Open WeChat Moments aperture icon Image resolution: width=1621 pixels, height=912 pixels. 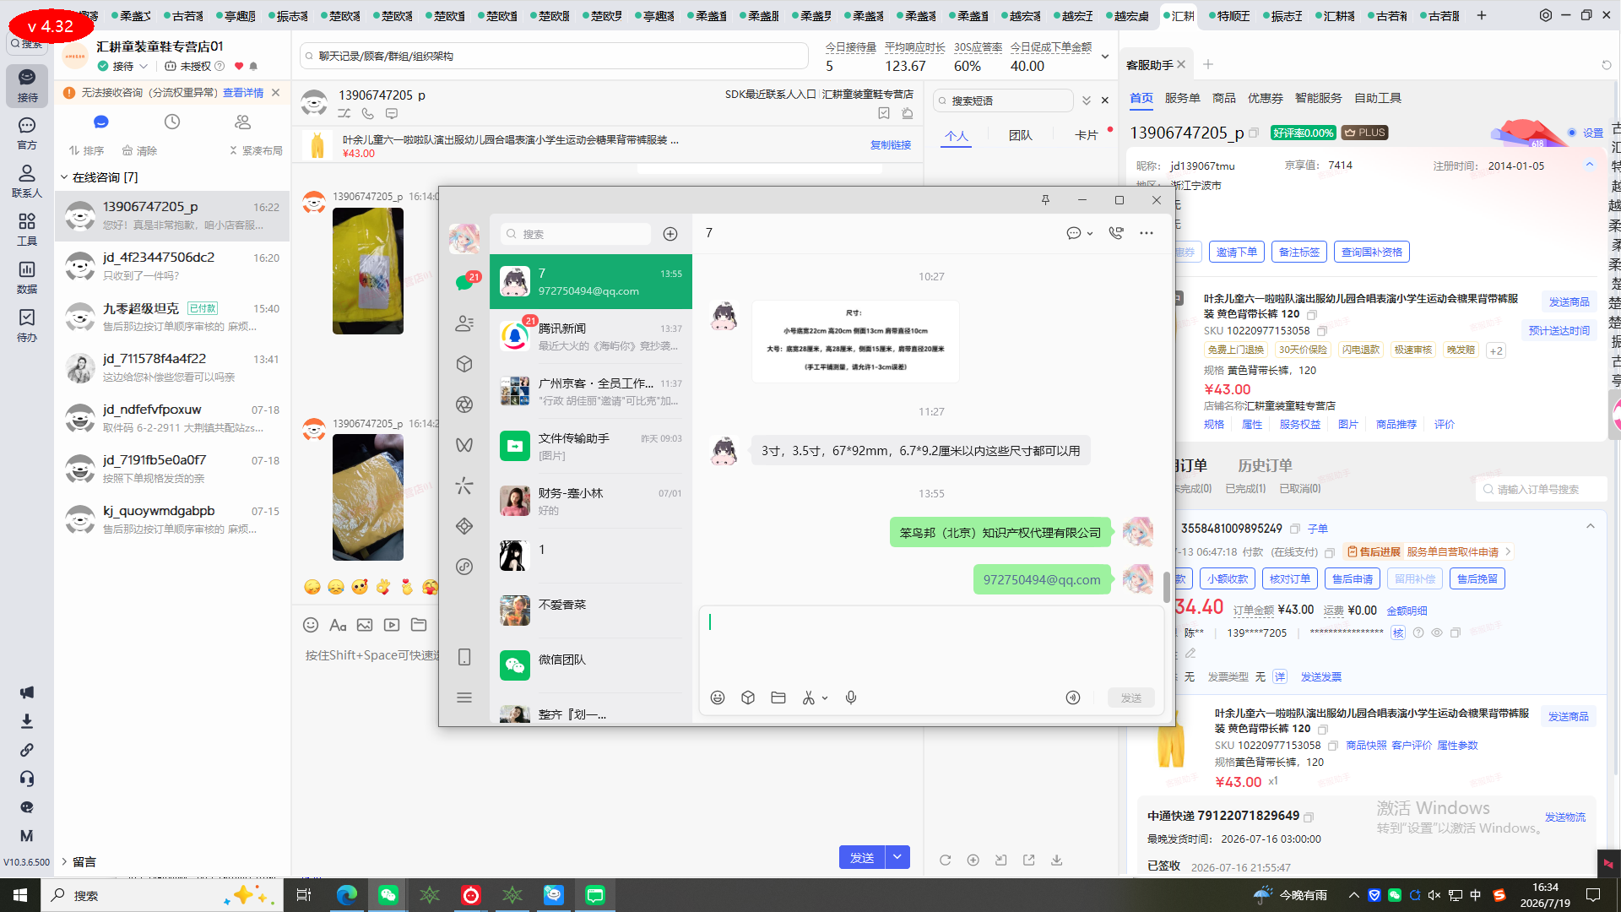click(x=464, y=404)
